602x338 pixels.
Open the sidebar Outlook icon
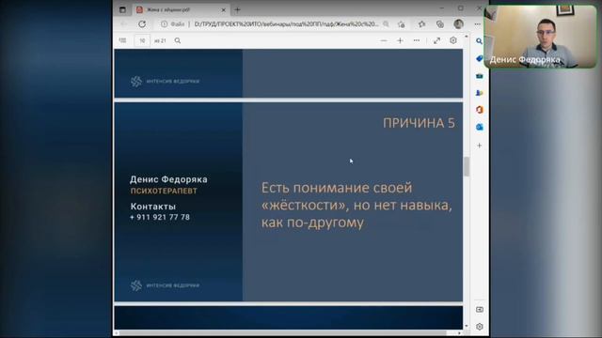click(479, 127)
